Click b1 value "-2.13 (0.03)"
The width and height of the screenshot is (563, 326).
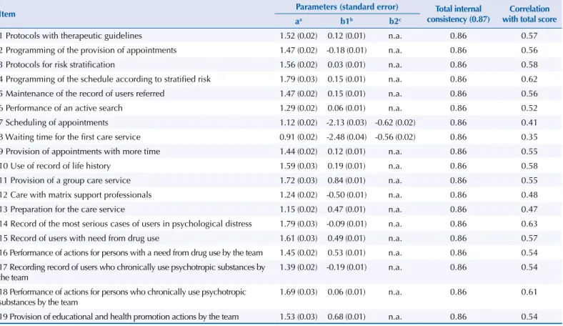(347, 122)
